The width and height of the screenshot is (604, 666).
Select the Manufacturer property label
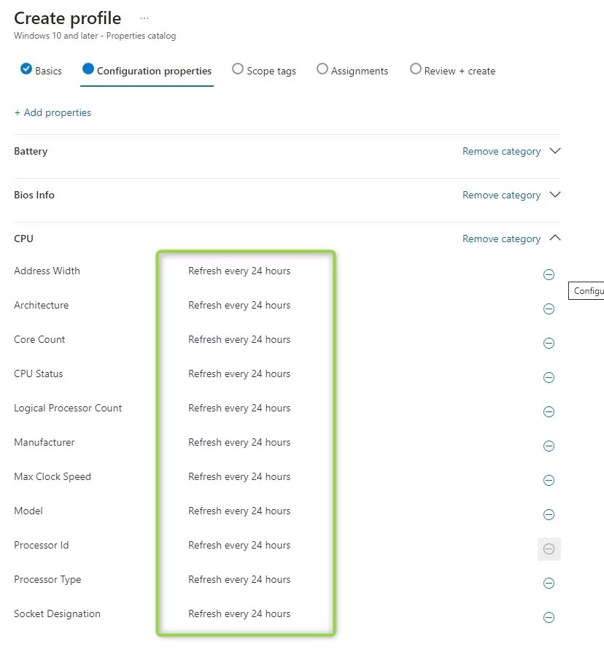pos(44,442)
